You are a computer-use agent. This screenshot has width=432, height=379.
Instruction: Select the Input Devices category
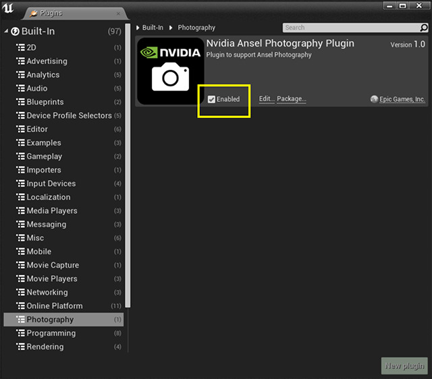pyautogui.click(x=63, y=183)
